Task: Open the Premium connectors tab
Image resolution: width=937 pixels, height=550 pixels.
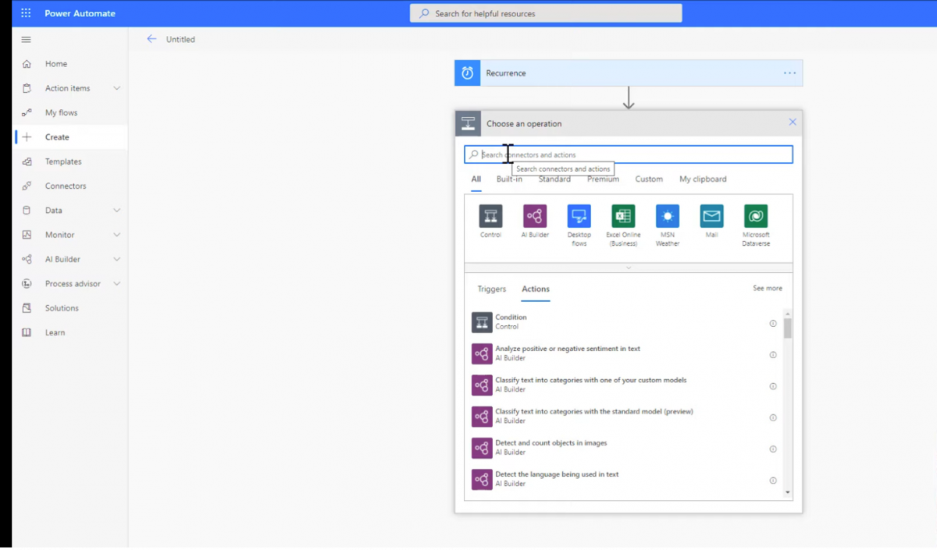Action: (602, 179)
